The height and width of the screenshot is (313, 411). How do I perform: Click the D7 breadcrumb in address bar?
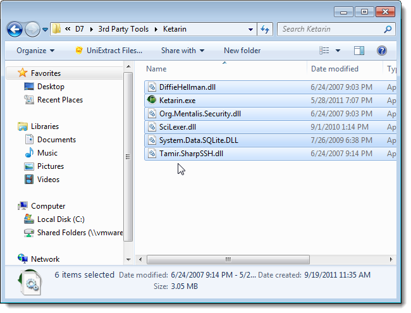tap(80, 29)
